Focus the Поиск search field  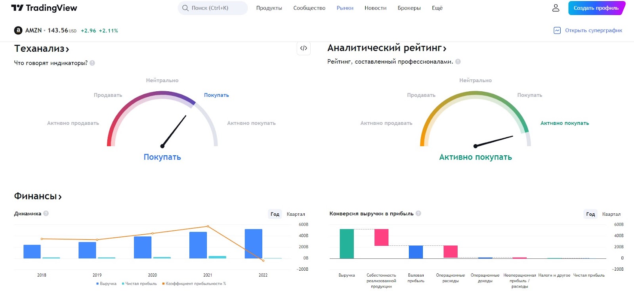tap(213, 8)
